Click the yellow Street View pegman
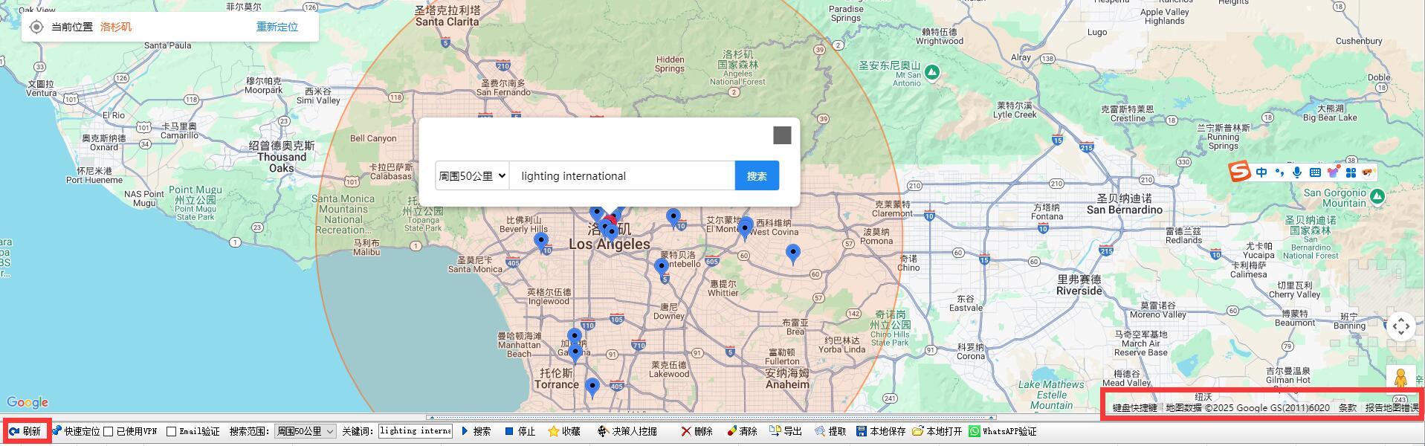The image size is (1425, 446). point(1401,378)
